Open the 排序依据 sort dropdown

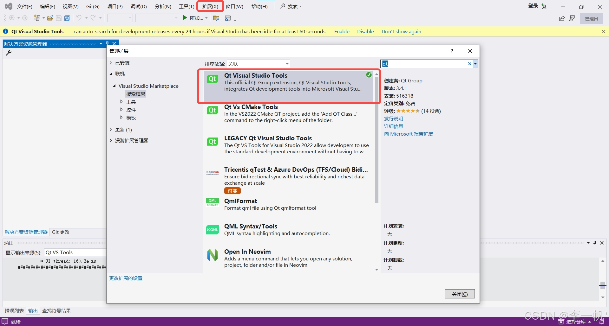click(x=258, y=64)
